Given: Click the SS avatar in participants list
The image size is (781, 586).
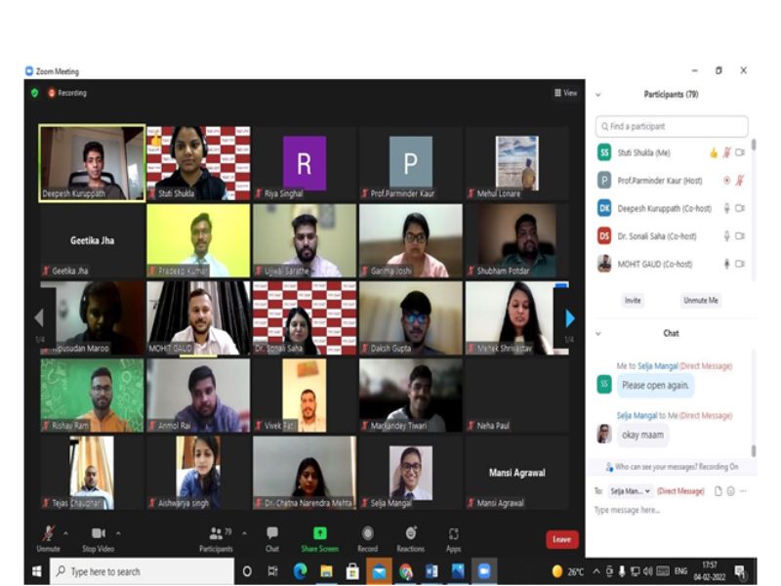Looking at the screenshot, I should coord(604,152).
